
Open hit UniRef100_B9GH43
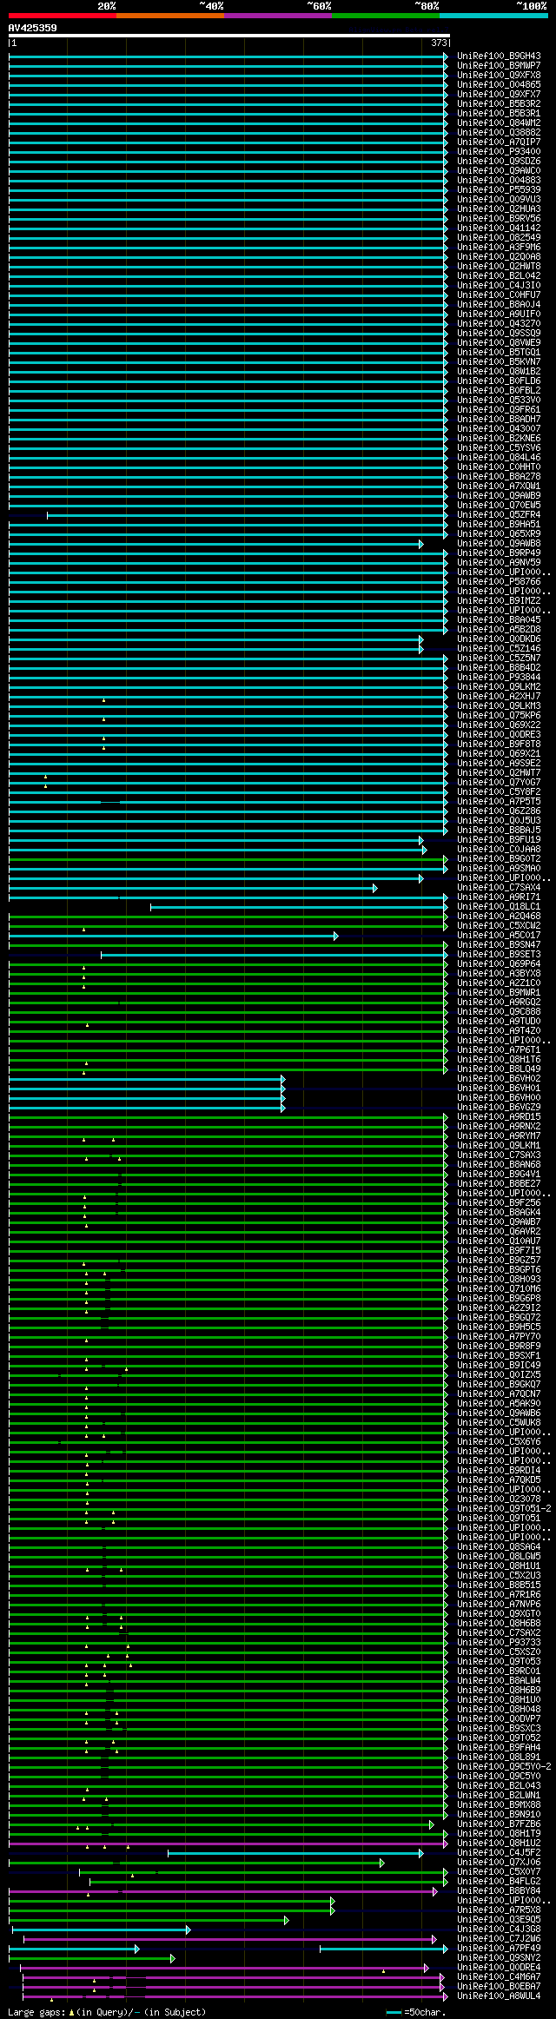(x=499, y=56)
